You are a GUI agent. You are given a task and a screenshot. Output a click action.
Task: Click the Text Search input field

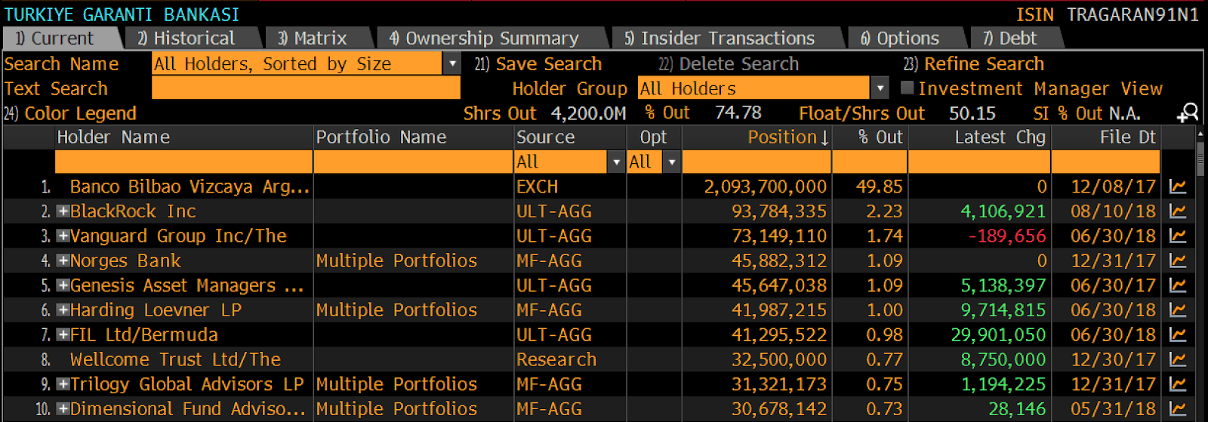(x=306, y=88)
